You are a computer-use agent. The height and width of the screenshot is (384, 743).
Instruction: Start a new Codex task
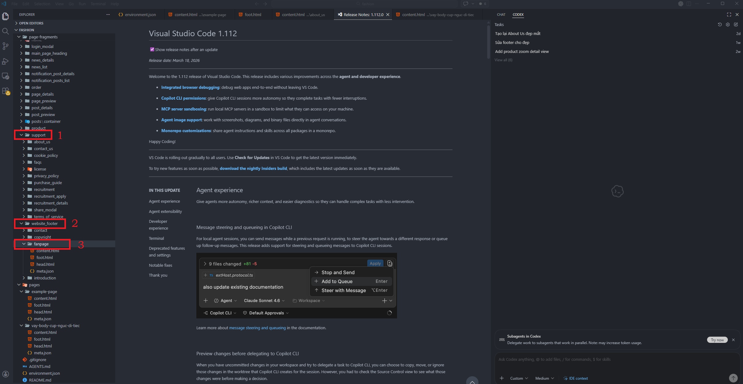tap(736, 25)
